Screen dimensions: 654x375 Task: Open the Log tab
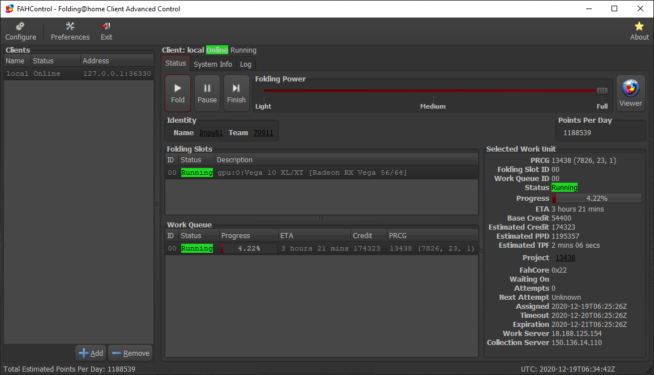coord(246,64)
